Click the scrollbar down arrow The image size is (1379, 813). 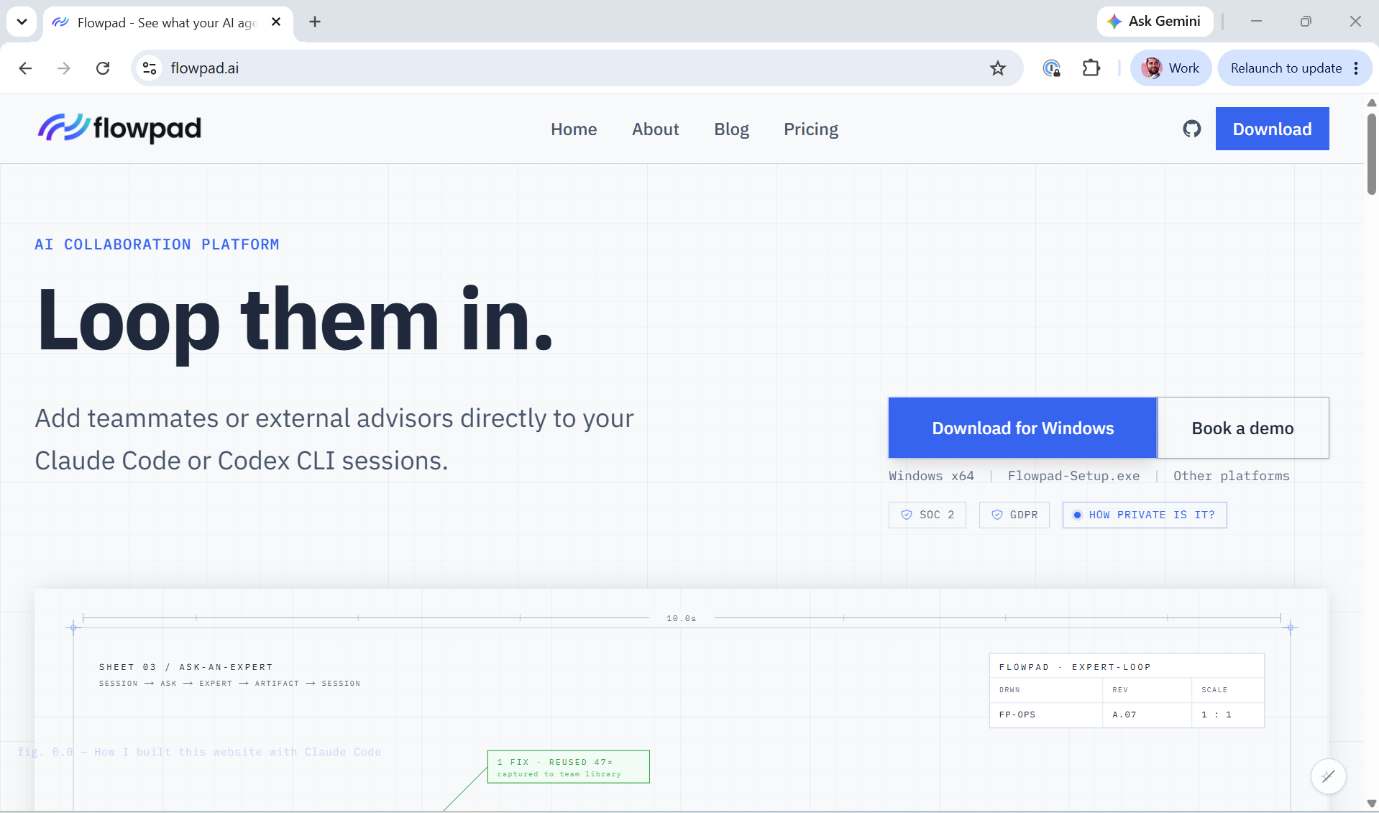coord(1371,804)
